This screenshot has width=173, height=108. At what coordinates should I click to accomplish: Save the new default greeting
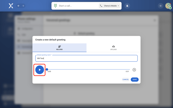pos(135,80)
